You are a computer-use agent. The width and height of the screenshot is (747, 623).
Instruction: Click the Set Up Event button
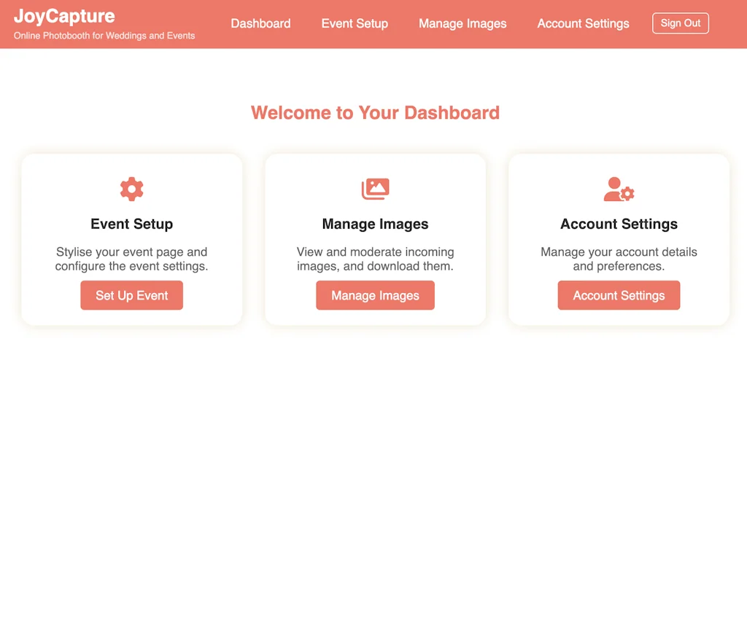pyautogui.click(x=131, y=295)
